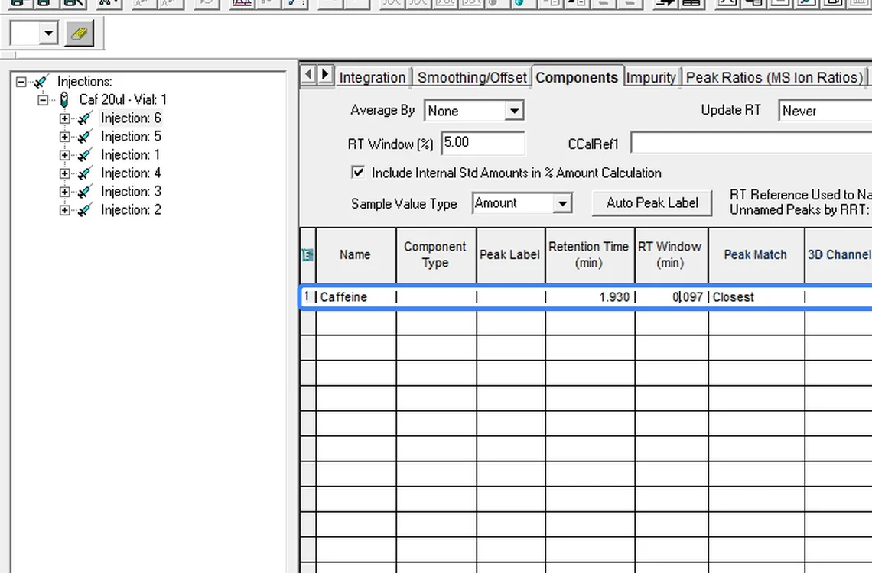Expand the Injection: 1 node
Image resolution: width=872 pixels, height=573 pixels.
pos(64,155)
